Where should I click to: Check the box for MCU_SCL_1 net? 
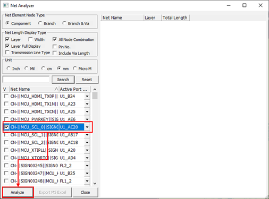tap(6, 135)
